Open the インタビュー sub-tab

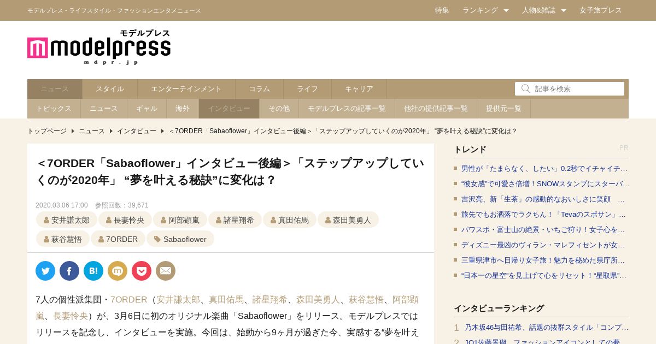point(229,109)
